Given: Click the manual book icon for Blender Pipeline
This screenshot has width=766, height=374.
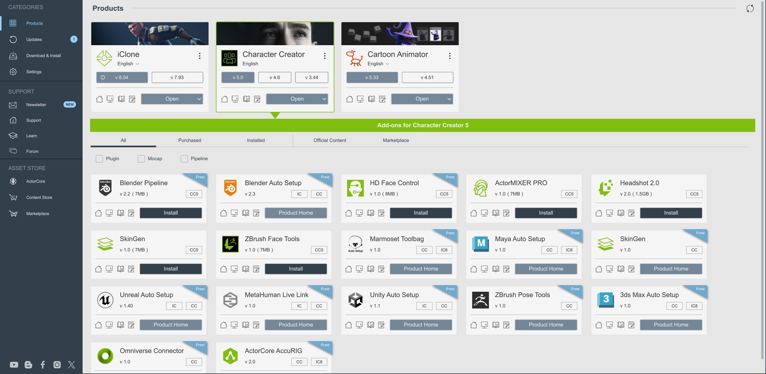Looking at the screenshot, I should tap(121, 213).
